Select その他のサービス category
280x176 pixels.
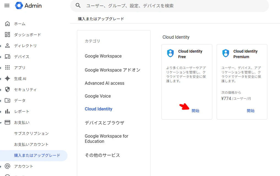(102, 155)
